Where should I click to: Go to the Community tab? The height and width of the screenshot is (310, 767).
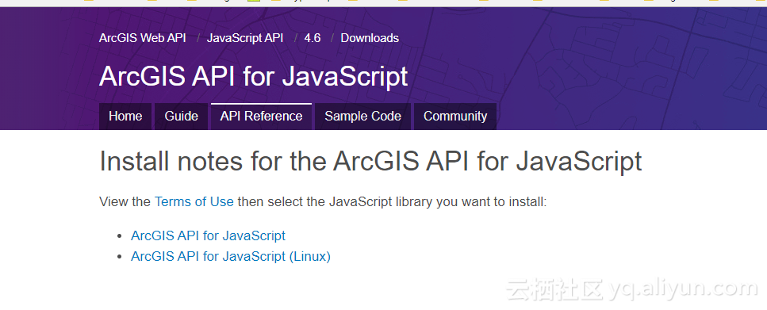455,117
